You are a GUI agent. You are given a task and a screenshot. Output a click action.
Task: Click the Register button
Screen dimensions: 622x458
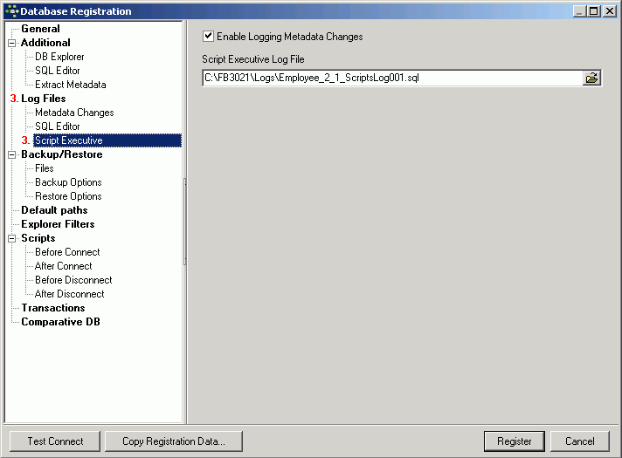[x=514, y=441]
